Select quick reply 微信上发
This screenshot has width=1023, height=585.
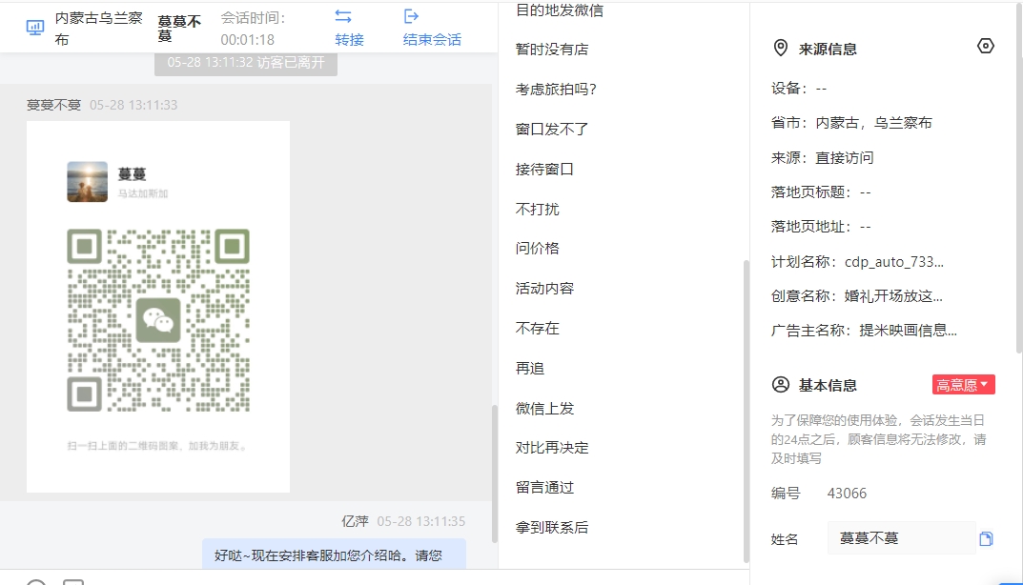(x=544, y=408)
